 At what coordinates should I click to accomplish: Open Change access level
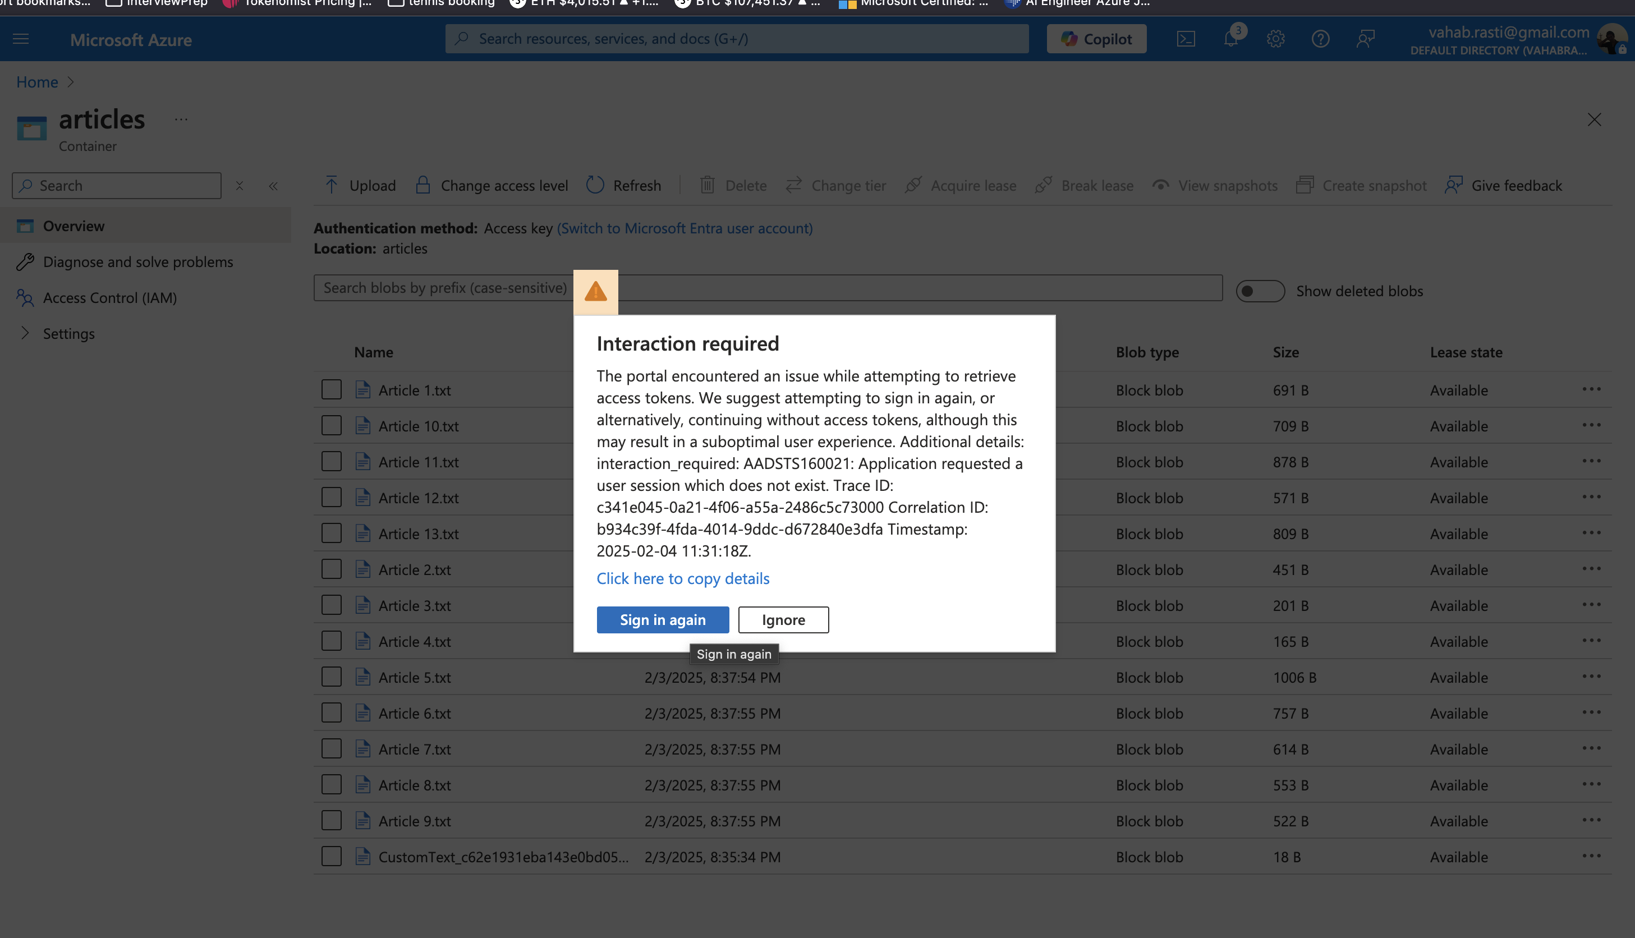492,186
